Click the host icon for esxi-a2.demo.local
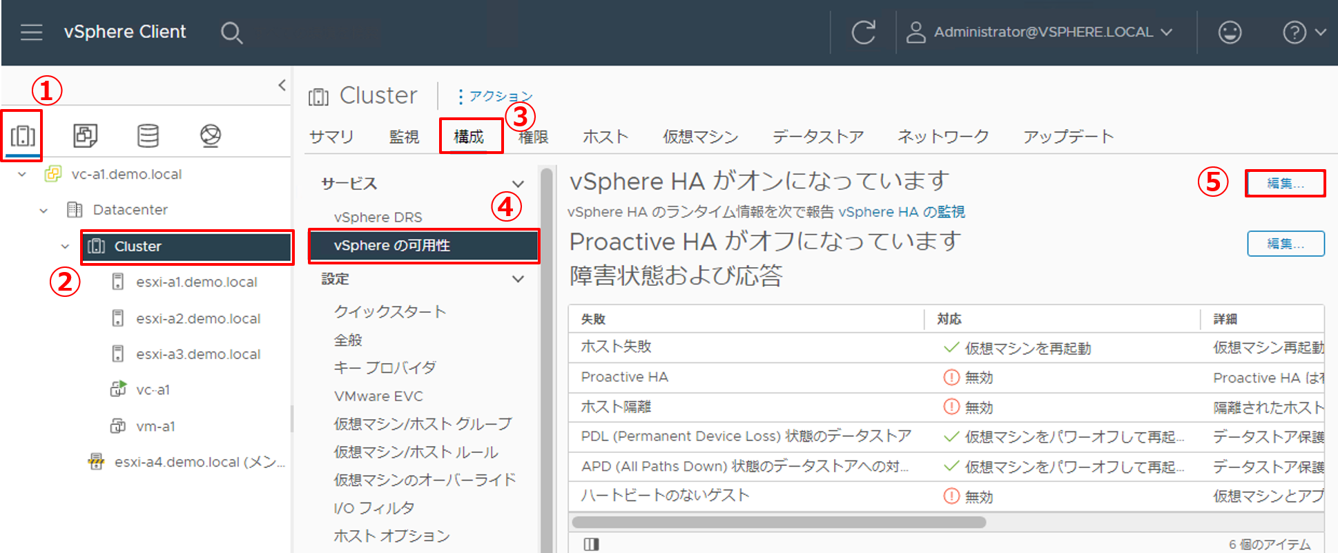This screenshot has height=553, width=1338. click(118, 318)
